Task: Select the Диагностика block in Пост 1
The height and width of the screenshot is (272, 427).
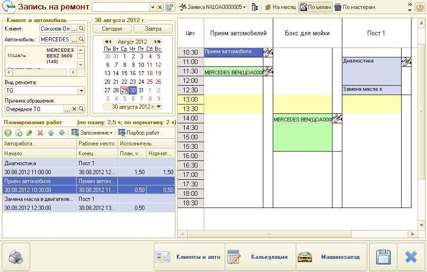Action: point(372,71)
